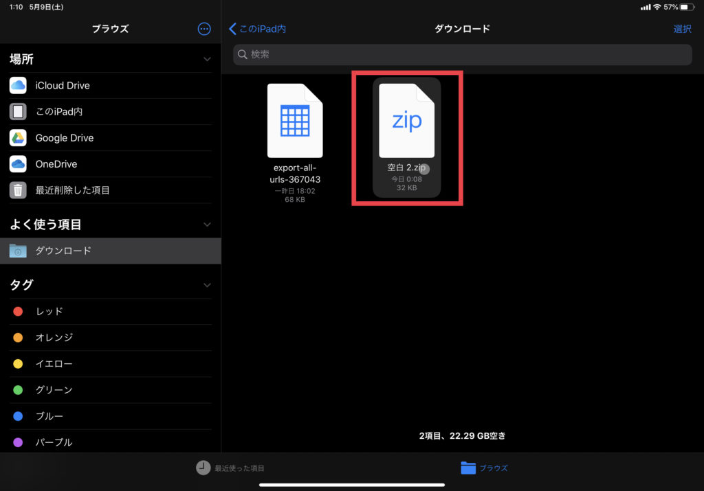Switch to ブラウズ tab label
Image resolution: width=704 pixels, height=491 pixels.
[494, 468]
